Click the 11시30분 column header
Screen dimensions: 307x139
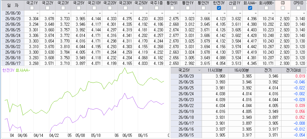[x=215, y=70]
